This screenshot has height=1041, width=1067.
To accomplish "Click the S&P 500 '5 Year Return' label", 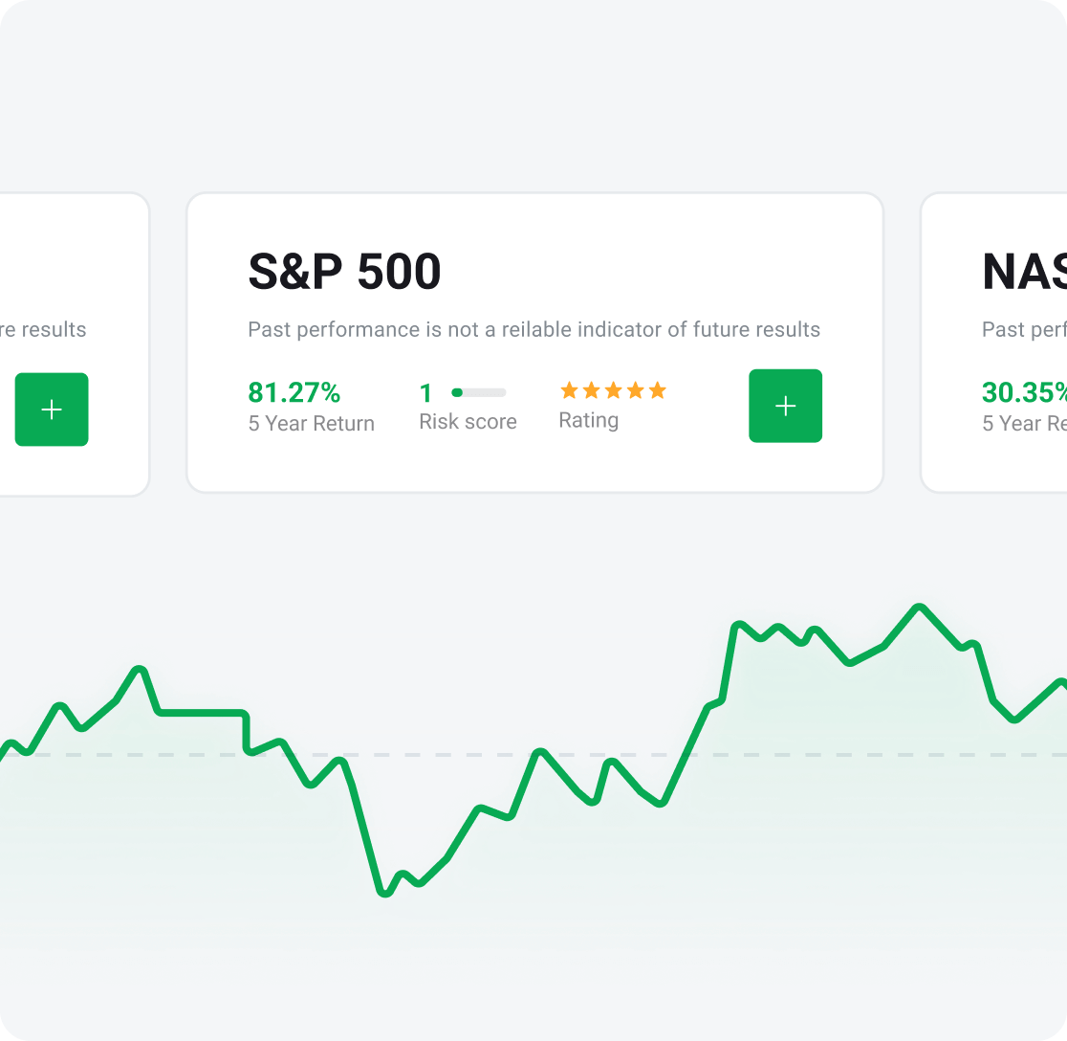I will click(312, 423).
